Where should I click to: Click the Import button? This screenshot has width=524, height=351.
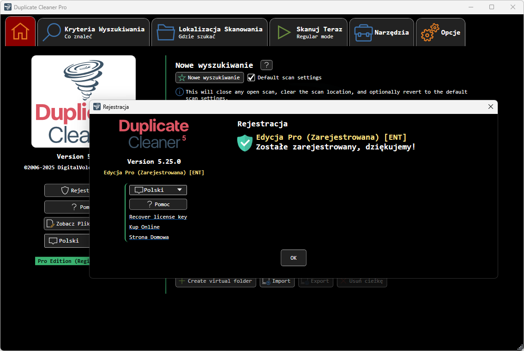coord(277,281)
